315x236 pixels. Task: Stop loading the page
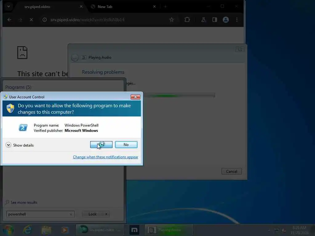click(x=31, y=20)
